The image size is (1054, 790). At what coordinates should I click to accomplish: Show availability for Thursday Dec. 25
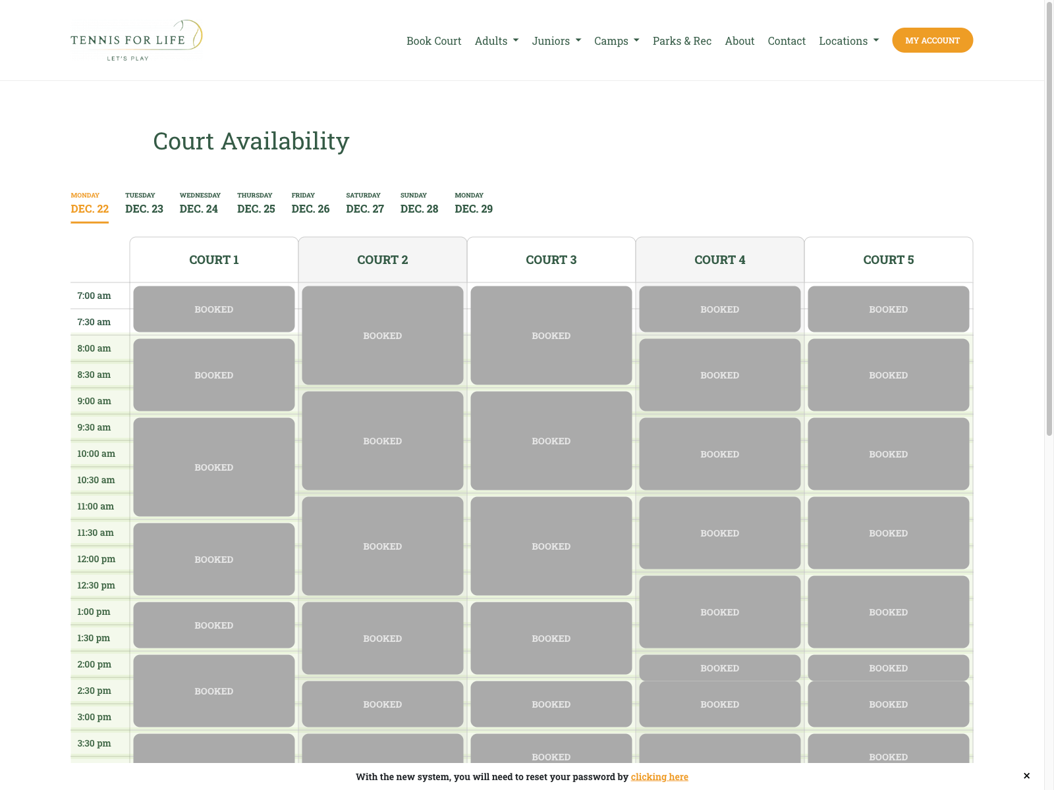point(256,203)
